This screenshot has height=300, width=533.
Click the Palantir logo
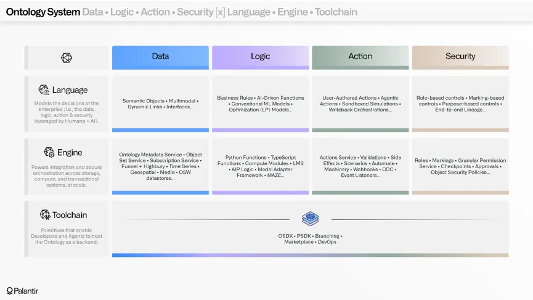(x=22, y=291)
